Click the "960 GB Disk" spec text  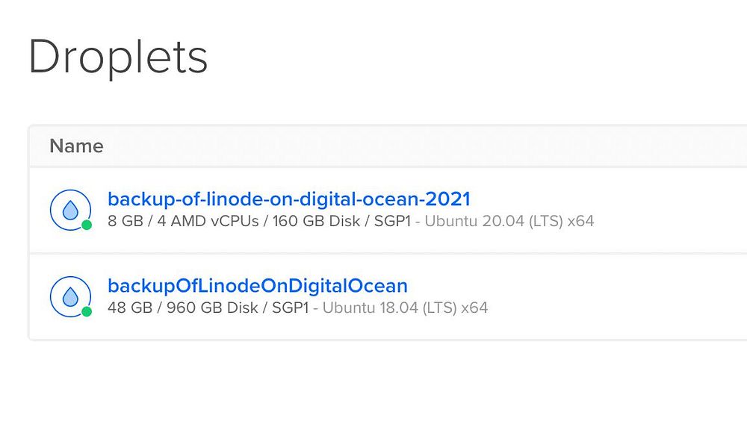pyautogui.click(x=213, y=308)
